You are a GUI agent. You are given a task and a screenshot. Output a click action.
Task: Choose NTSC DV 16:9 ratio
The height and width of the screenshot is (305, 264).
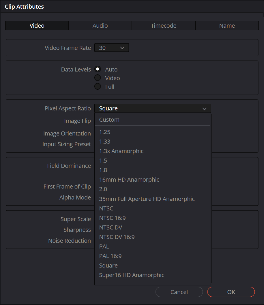pyautogui.click(x=117, y=237)
